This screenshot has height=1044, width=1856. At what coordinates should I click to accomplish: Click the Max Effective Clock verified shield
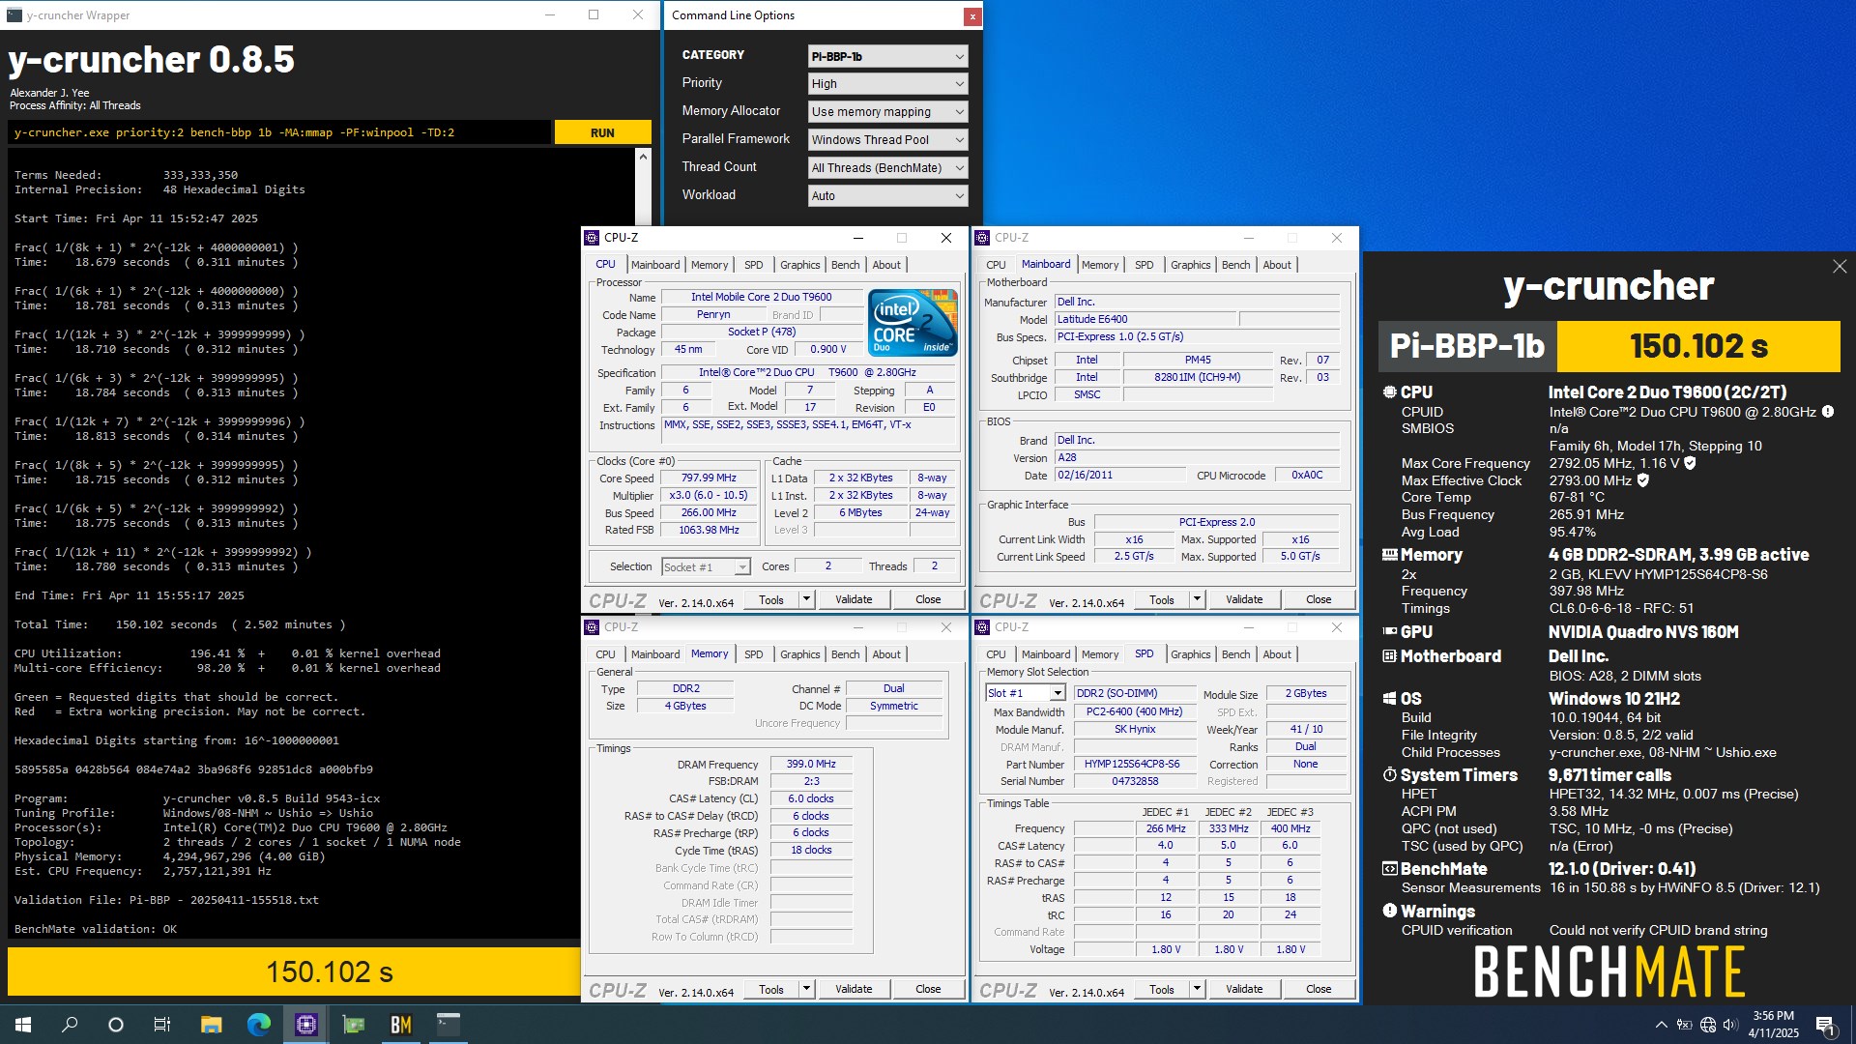tap(1643, 480)
